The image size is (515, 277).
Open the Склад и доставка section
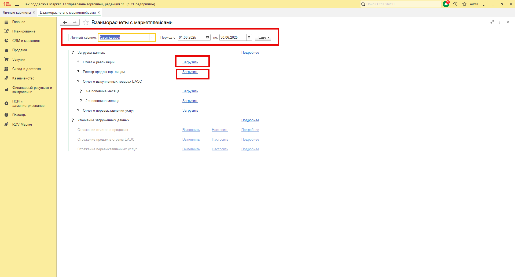tap(28, 69)
